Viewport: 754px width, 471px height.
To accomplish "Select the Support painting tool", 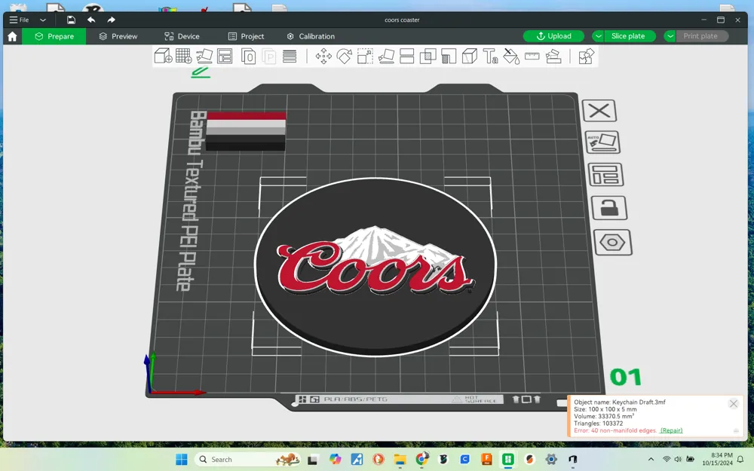I will [448, 57].
